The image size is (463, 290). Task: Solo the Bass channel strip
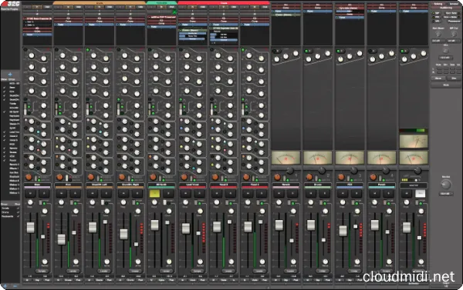pos(44,193)
